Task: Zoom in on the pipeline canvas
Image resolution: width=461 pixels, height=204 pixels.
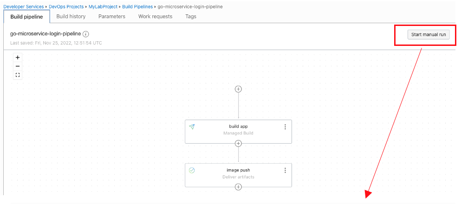Action: click(18, 58)
